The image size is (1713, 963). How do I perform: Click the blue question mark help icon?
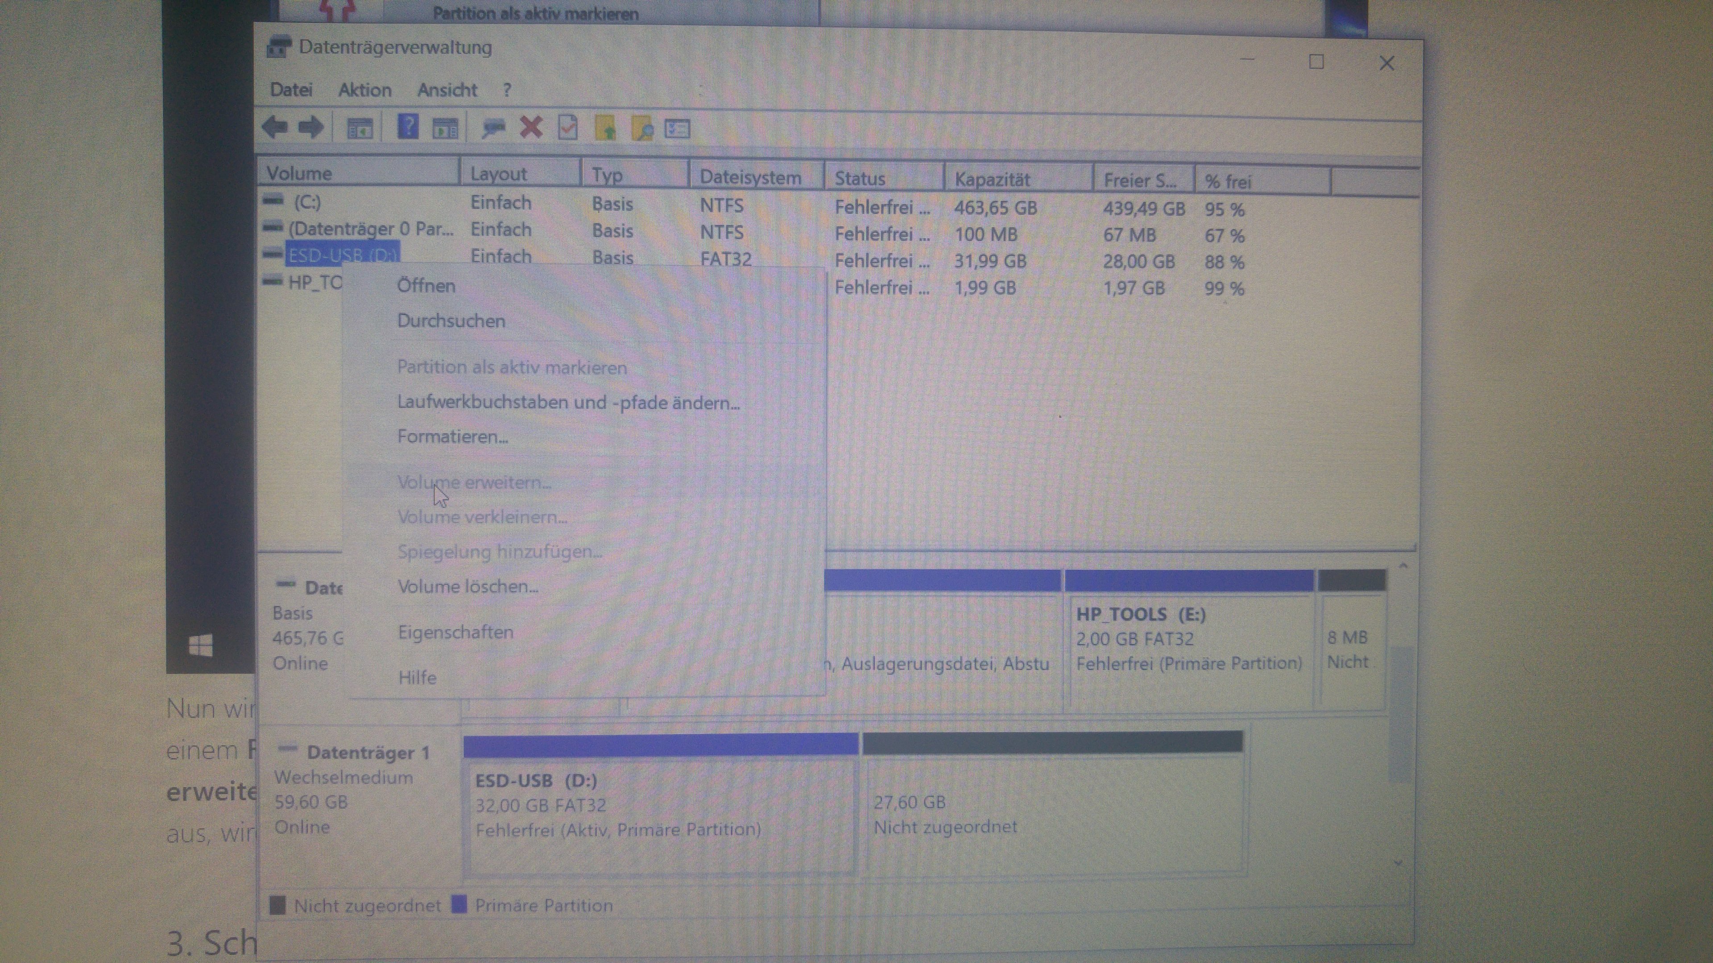(408, 126)
